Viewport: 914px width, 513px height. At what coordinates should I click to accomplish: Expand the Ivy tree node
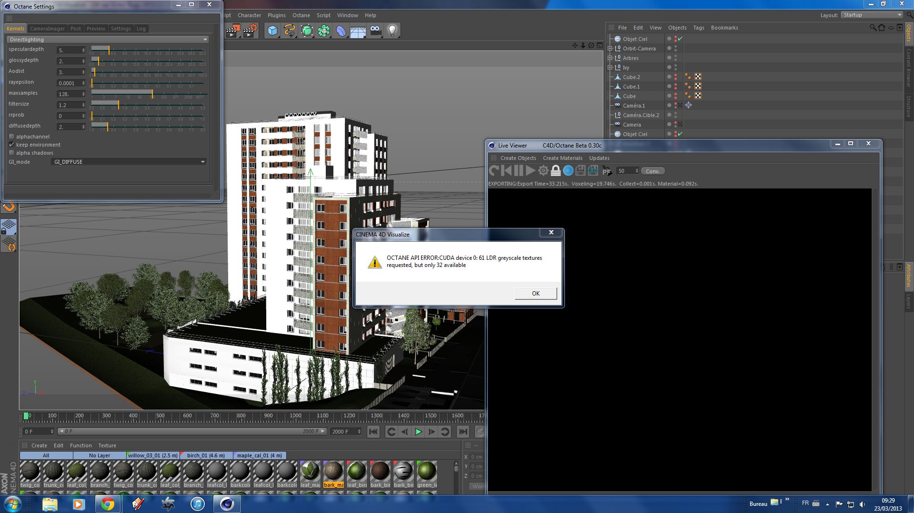(610, 67)
